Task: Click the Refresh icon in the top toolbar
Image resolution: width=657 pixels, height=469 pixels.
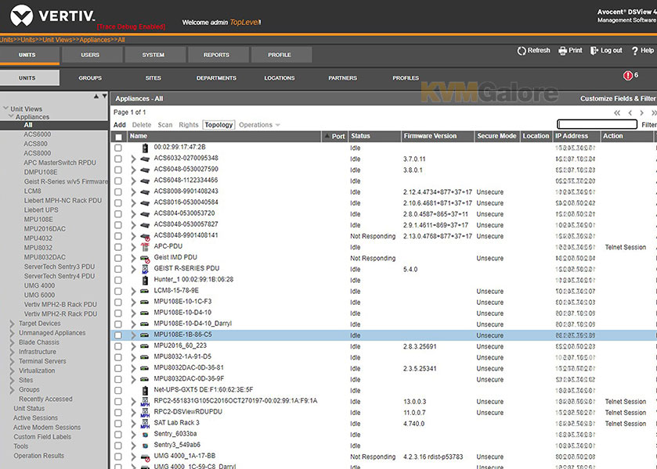Action: point(522,51)
